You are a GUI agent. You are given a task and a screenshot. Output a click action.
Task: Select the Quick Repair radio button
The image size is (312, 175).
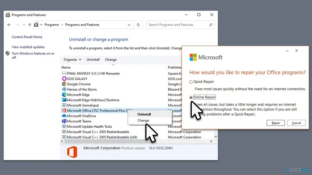(x=191, y=82)
